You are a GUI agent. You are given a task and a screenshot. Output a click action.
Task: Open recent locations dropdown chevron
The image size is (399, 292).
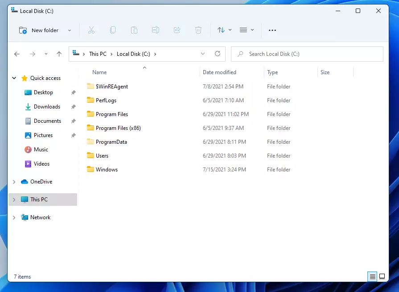pos(46,54)
